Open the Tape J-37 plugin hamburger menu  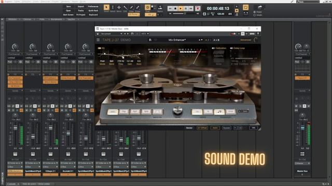click(98, 40)
